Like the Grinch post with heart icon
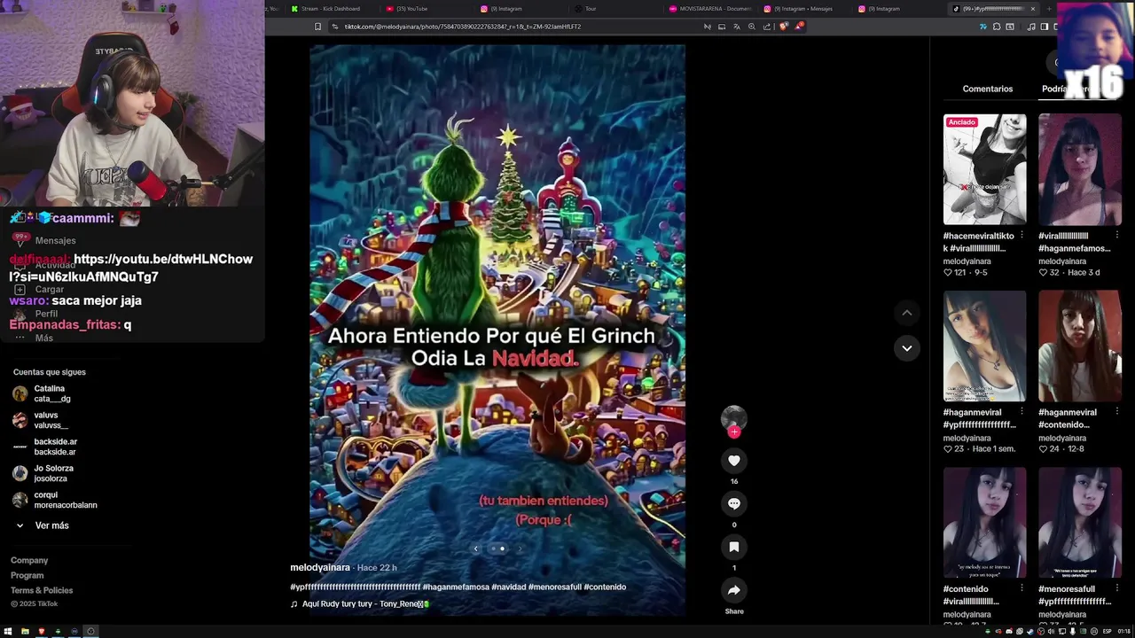This screenshot has width=1135, height=638. [734, 461]
